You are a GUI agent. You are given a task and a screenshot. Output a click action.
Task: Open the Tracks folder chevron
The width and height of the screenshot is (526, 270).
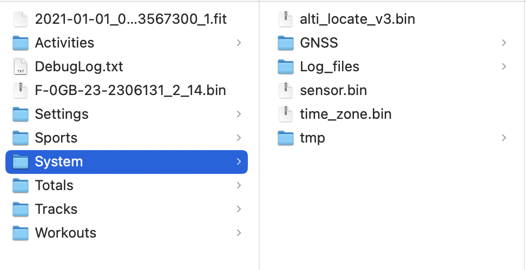tap(239, 209)
